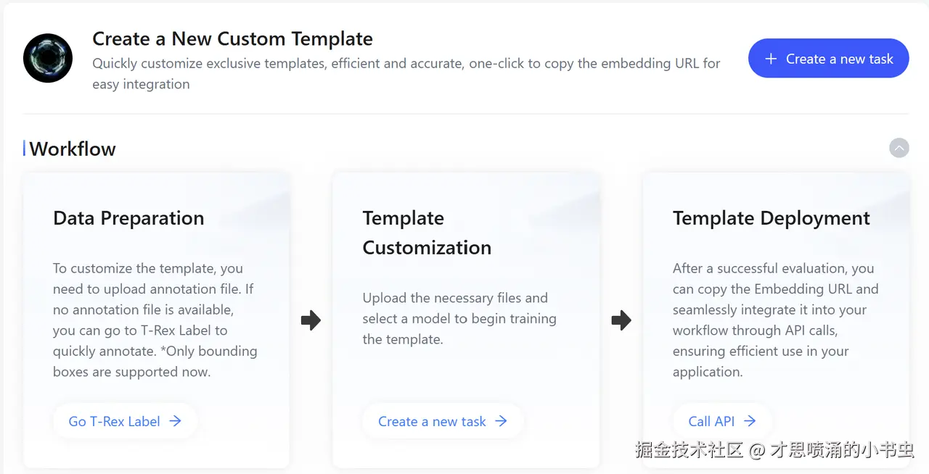Viewport: 929px width, 474px height.
Task: Select the Data Preparation card heading
Action: (128, 218)
